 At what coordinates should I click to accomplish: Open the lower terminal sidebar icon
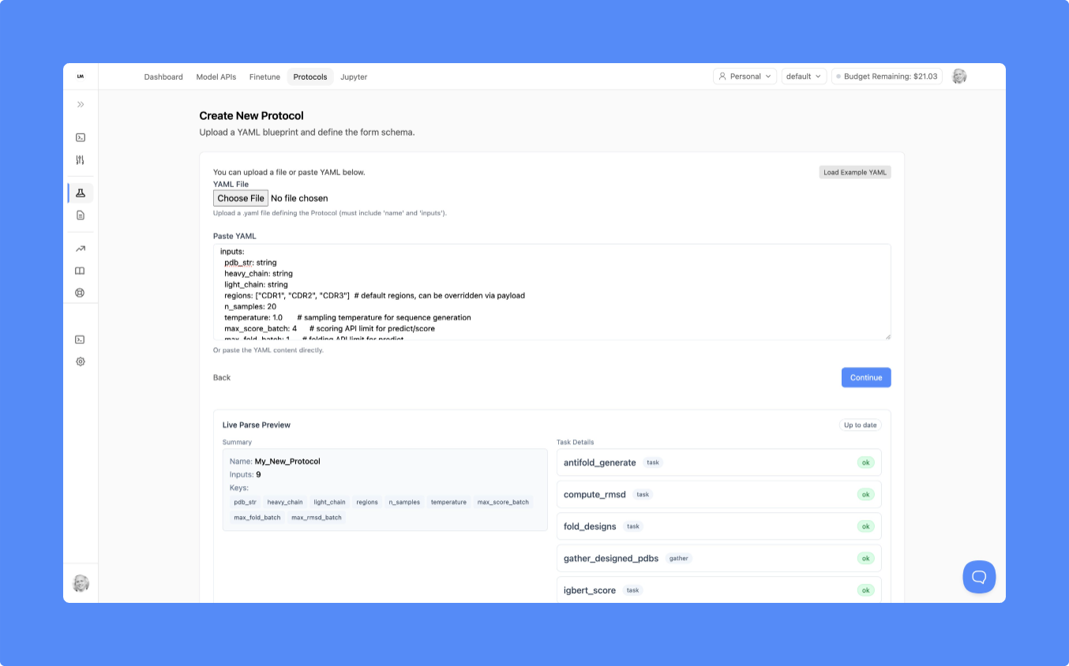pos(81,339)
